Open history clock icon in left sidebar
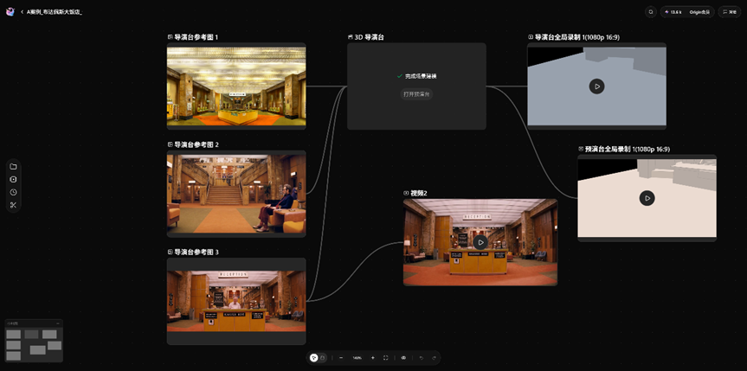 (13, 192)
